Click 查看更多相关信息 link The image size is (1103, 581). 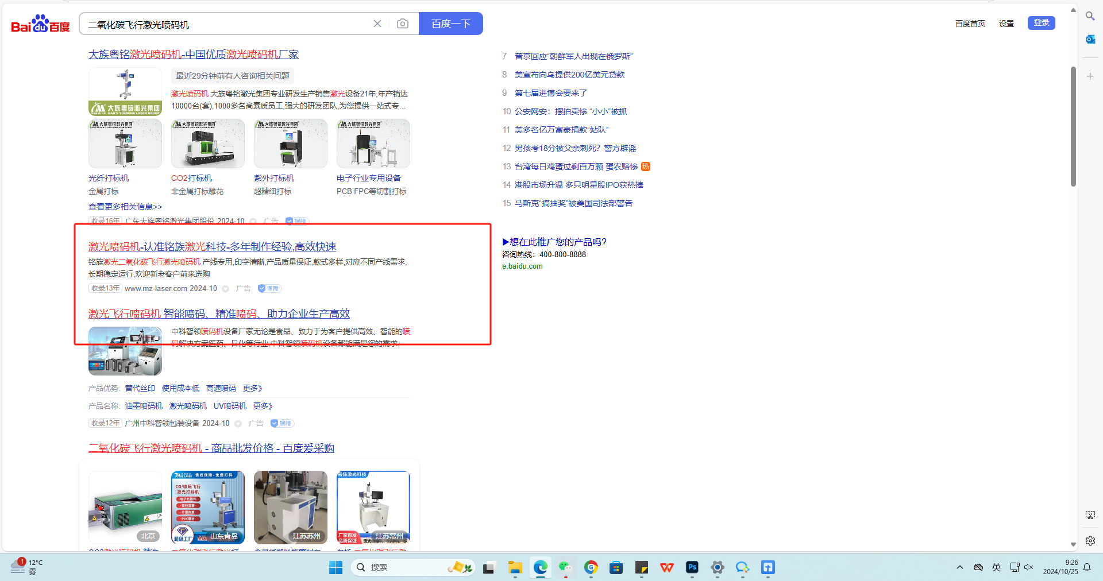[x=125, y=207]
